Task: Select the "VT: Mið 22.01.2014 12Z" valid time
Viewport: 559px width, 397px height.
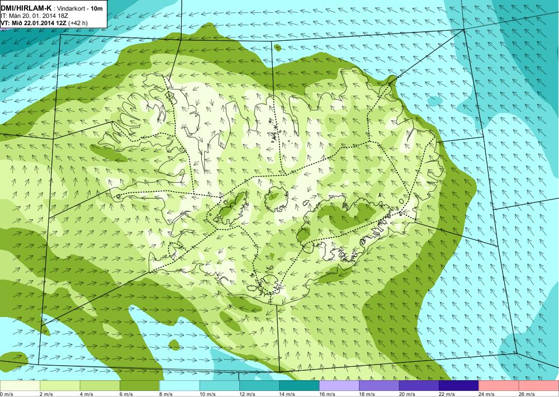Action: pyautogui.click(x=33, y=23)
